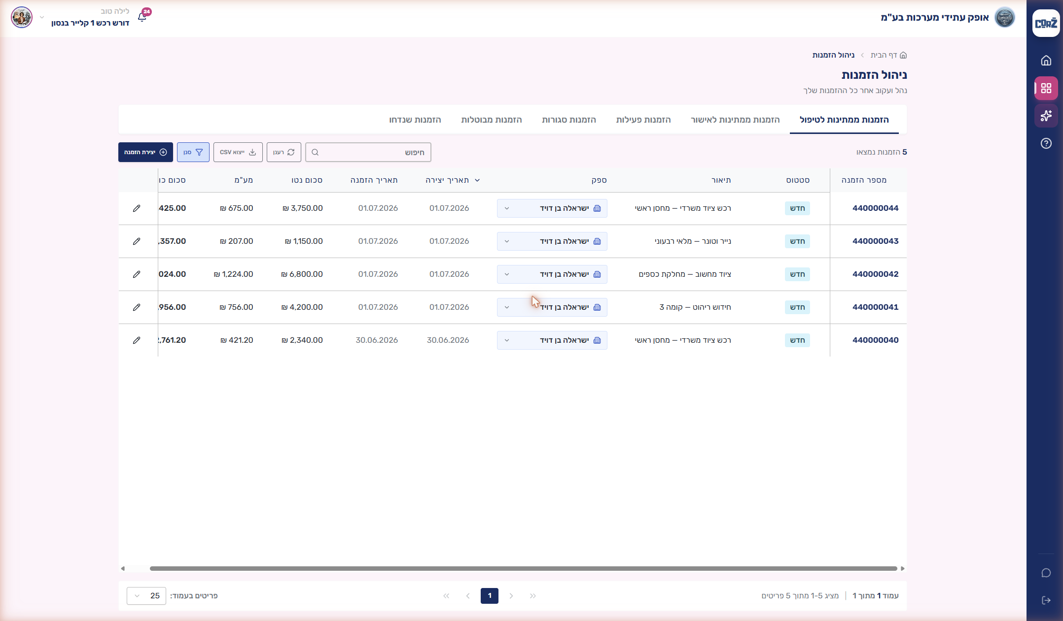
Task: Edit order 440000041 with pencil icon
Action: [x=137, y=307]
